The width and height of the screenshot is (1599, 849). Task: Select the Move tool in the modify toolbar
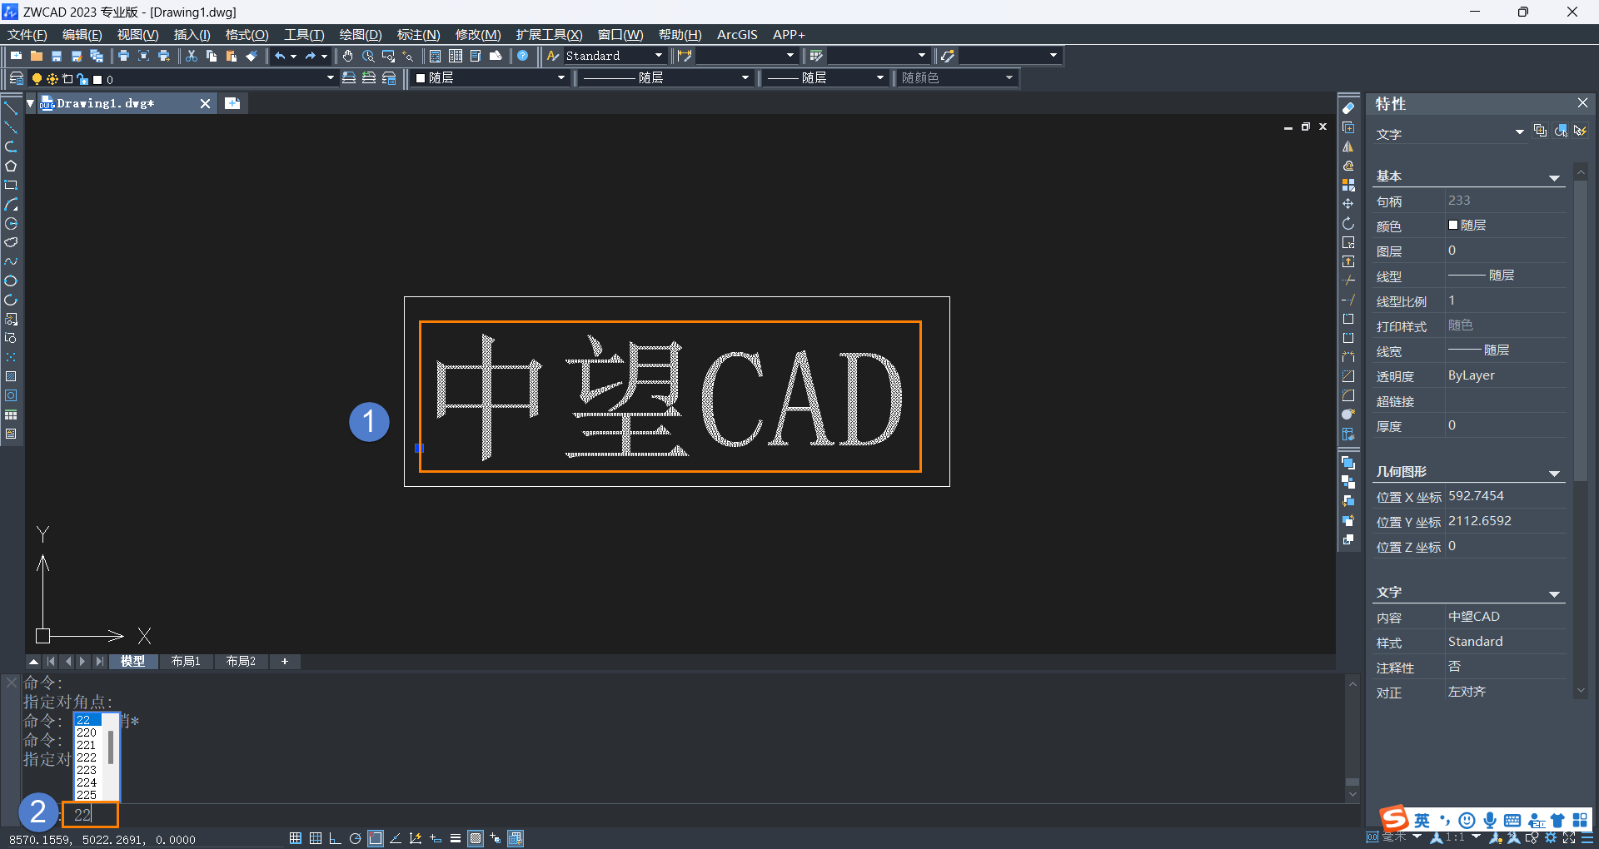pos(1348,204)
